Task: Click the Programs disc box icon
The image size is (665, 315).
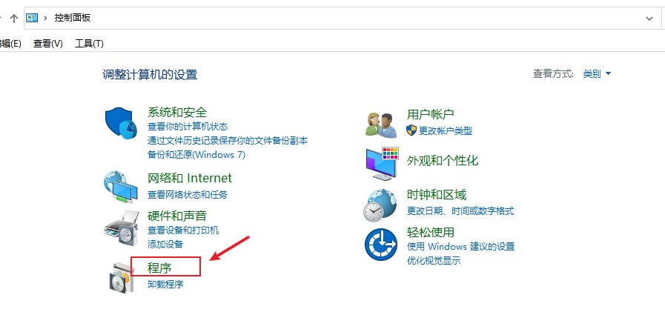Action: click(122, 278)
